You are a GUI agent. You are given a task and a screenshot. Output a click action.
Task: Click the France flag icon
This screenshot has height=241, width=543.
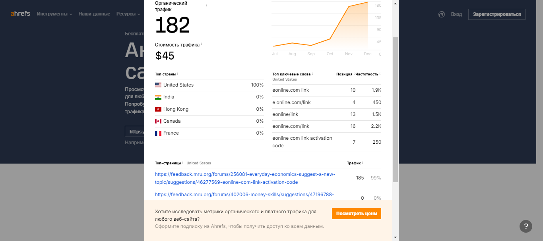pos(158,133)
